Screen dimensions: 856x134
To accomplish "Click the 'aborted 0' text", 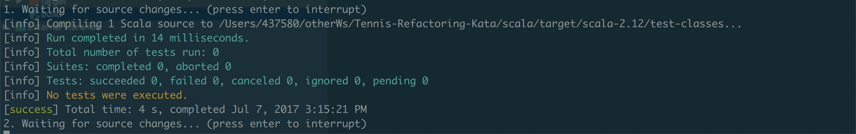I will coord(204,67).
